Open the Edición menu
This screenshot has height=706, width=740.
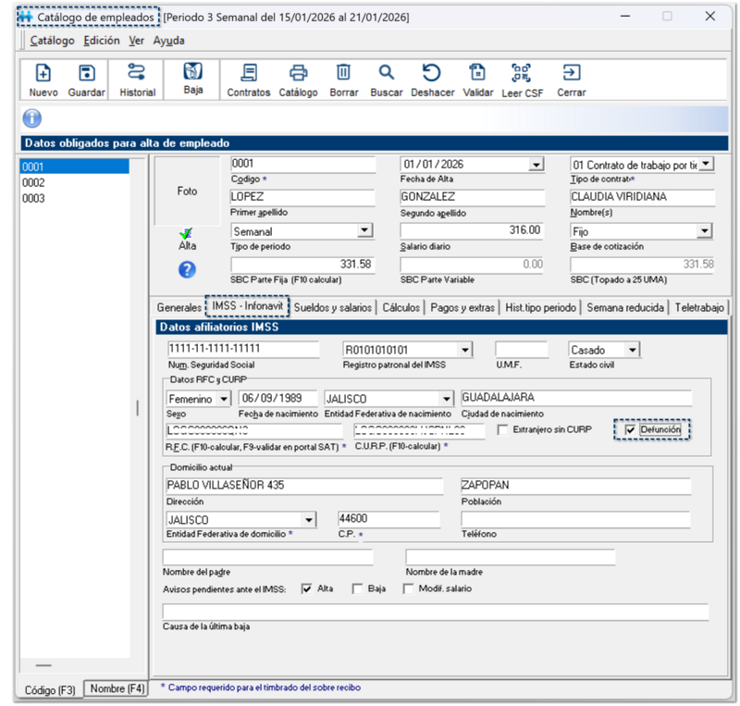[x=101, y=41]
